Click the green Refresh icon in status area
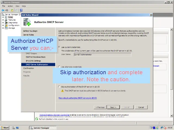The image size is (174, 130). [x=37, y=119]
